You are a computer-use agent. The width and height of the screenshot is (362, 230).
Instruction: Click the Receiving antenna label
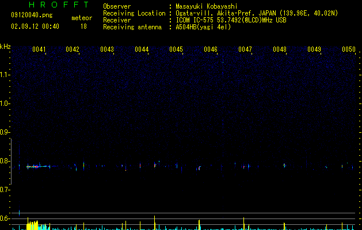(132, 27)
